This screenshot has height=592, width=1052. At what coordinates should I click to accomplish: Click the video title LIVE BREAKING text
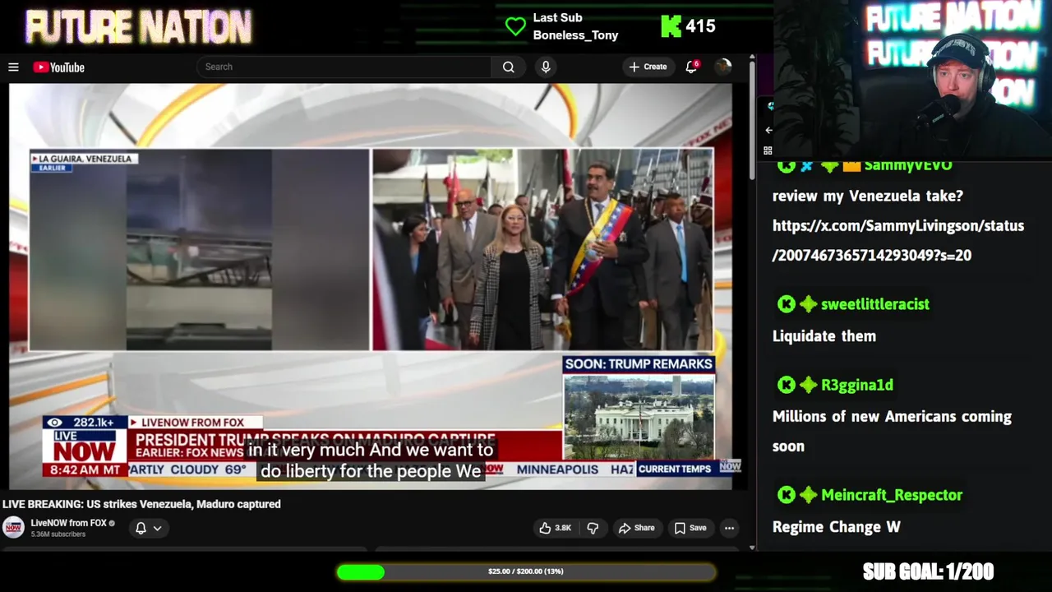click(141, 504)
